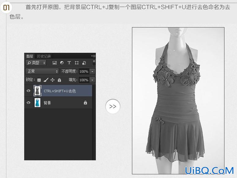This screenshot has width=237, height=178.
Task: Toggle layer filtering switch on layers panel
Action: click(94, 63)
